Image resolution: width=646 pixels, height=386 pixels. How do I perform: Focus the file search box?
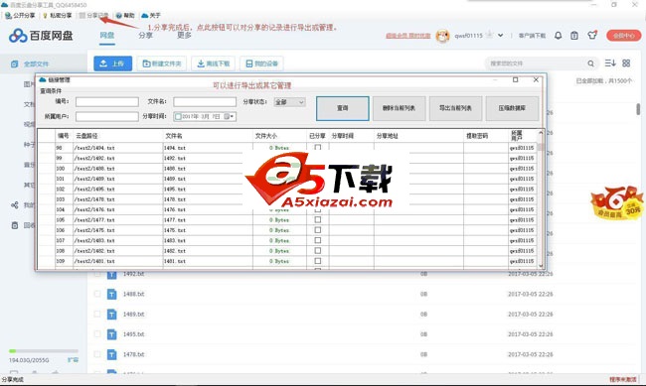(x=536, y=64)
